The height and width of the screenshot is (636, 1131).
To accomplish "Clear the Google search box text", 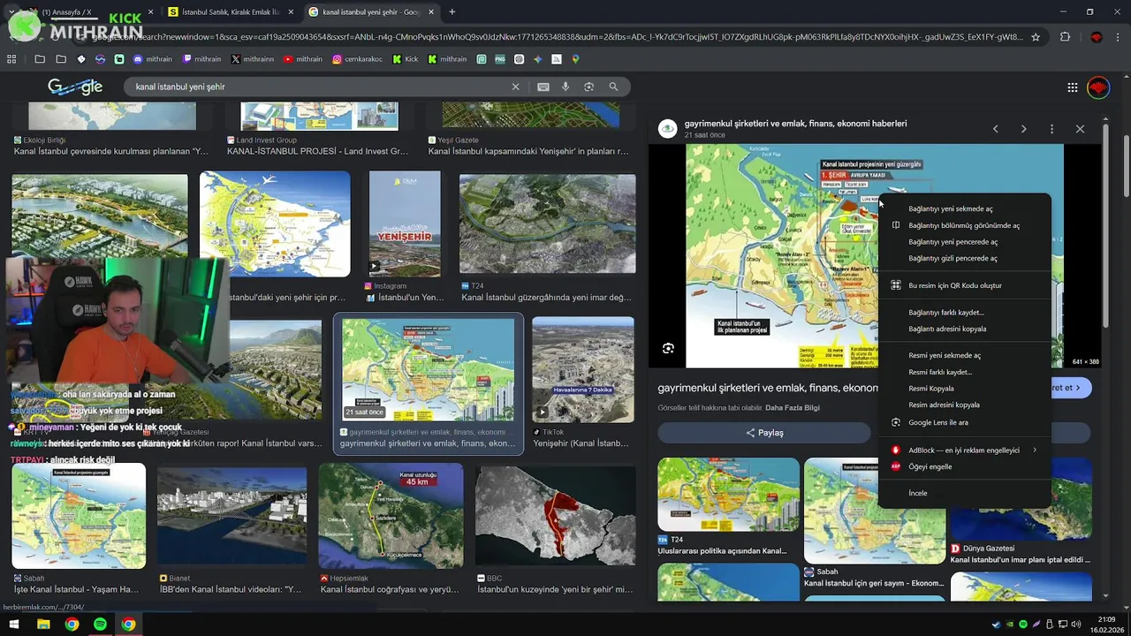I will (x=516, y=87).
